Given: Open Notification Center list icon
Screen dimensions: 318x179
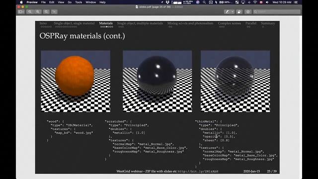Looking at the screenshot, I should (x=296, y=2).
